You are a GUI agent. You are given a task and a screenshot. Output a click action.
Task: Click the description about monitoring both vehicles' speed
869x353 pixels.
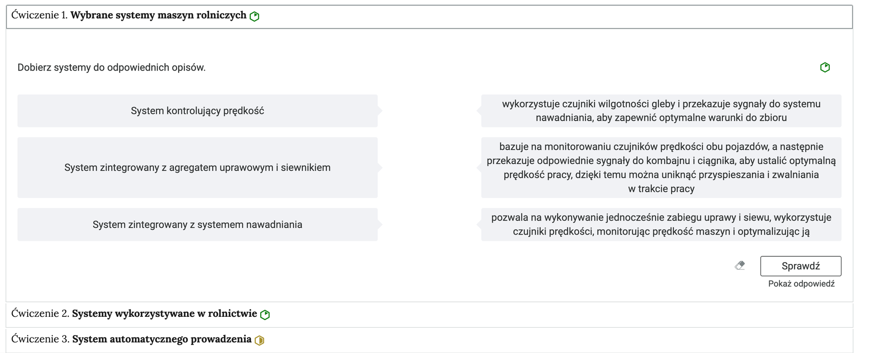coord(661,167)
